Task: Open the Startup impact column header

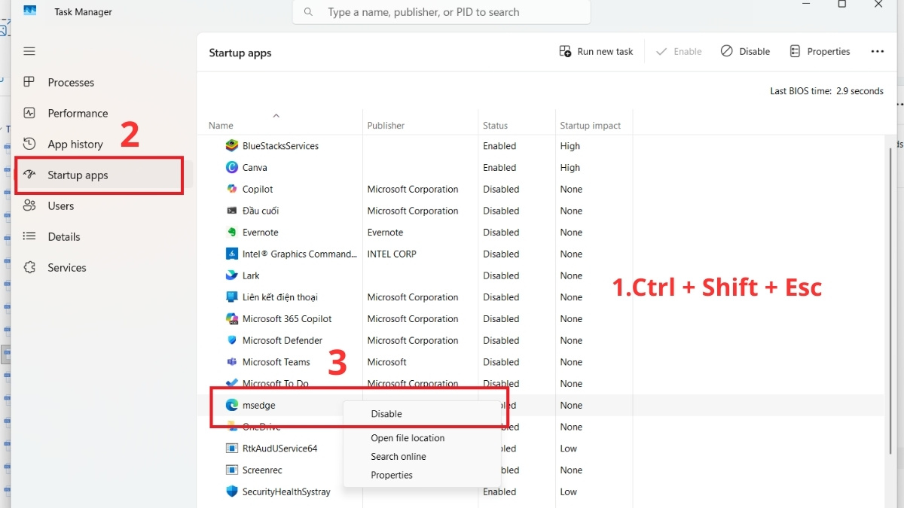Action: click(x=589, y=125)
